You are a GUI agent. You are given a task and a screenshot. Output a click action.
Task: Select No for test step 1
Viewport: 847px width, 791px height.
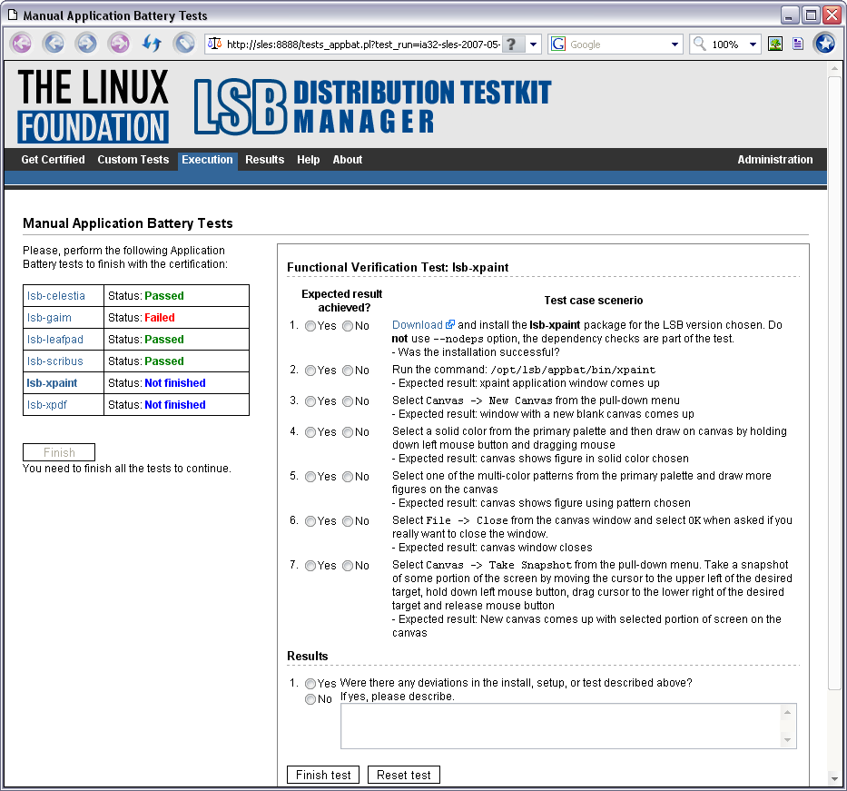coord(348,326)
